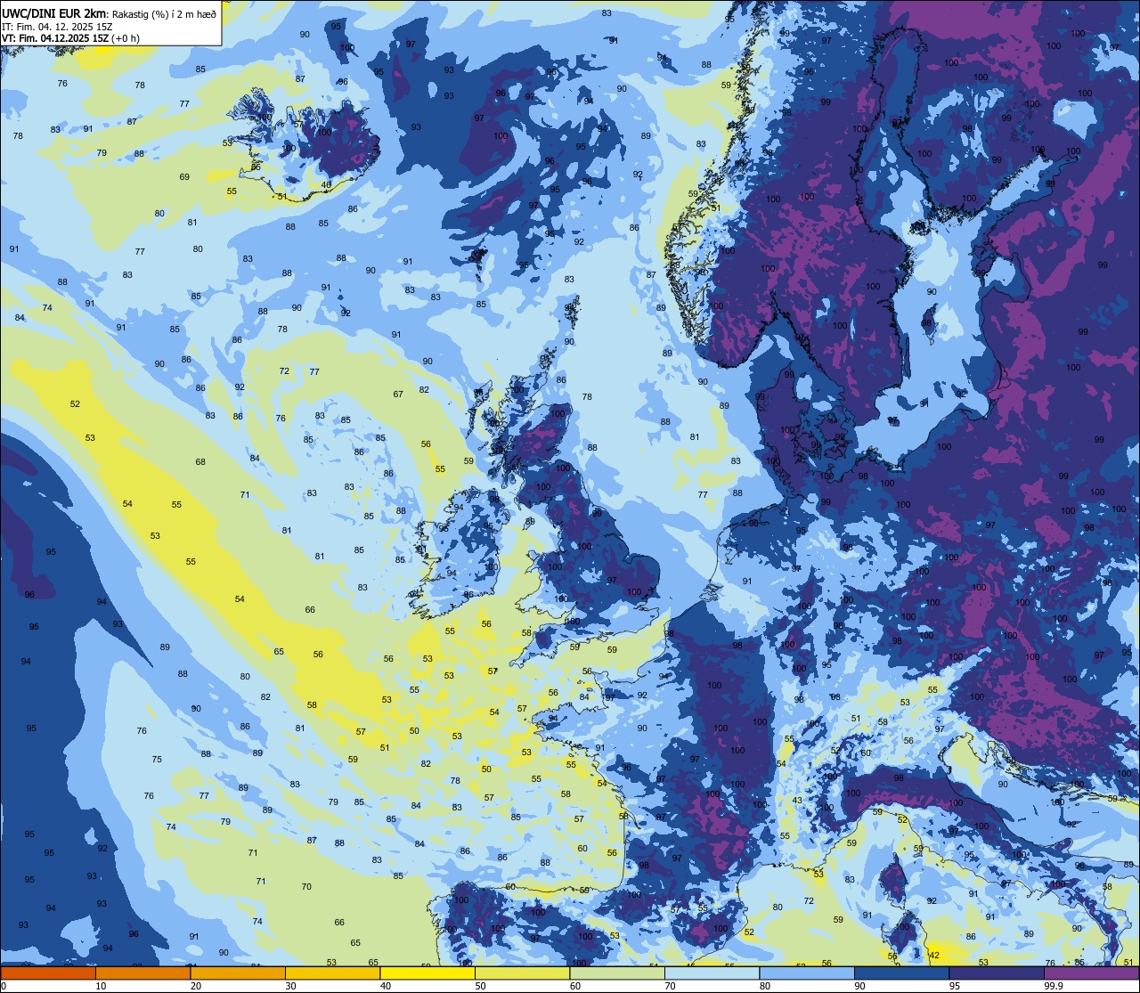This screenshot has height=993, width=1140.
Task: Click the 30–40% amber legend swatch
Action: [332, 973]
